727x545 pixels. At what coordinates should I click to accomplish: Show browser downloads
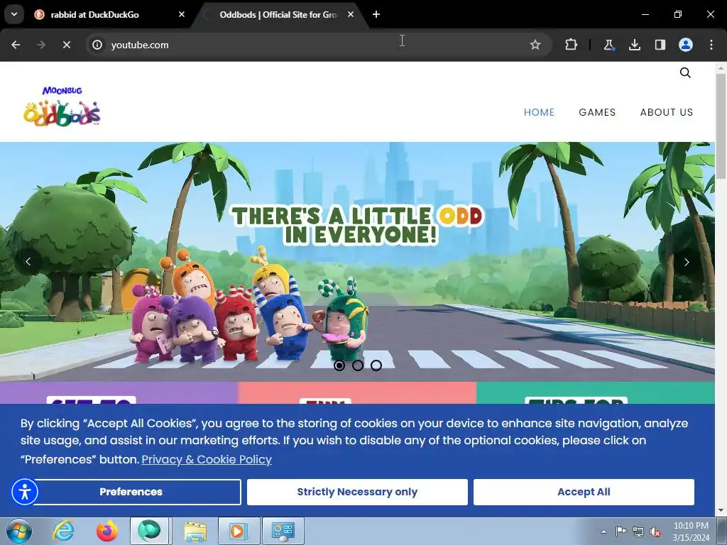pos(634,45)
